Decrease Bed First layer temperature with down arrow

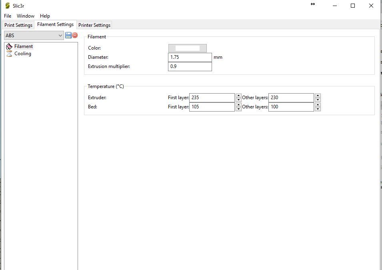click(238, 109)
